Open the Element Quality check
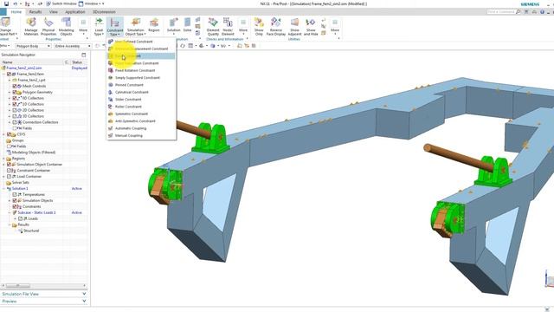 213,27
